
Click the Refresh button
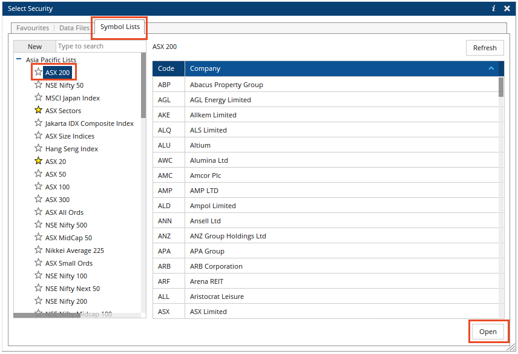pyautogui.click(x=485, y=48)
